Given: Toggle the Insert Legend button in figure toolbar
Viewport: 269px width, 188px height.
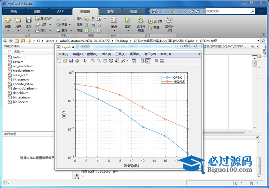Looking at the screenshot, I should click(148, 61).
